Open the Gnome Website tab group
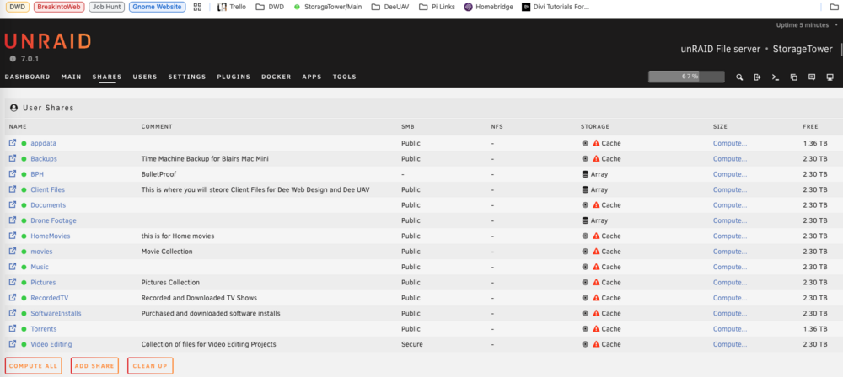The height and width of the screenshot is (377, 843). point(158,7)
